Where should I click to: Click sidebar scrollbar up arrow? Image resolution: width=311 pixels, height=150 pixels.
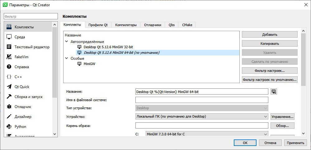(x=55, y=24)
